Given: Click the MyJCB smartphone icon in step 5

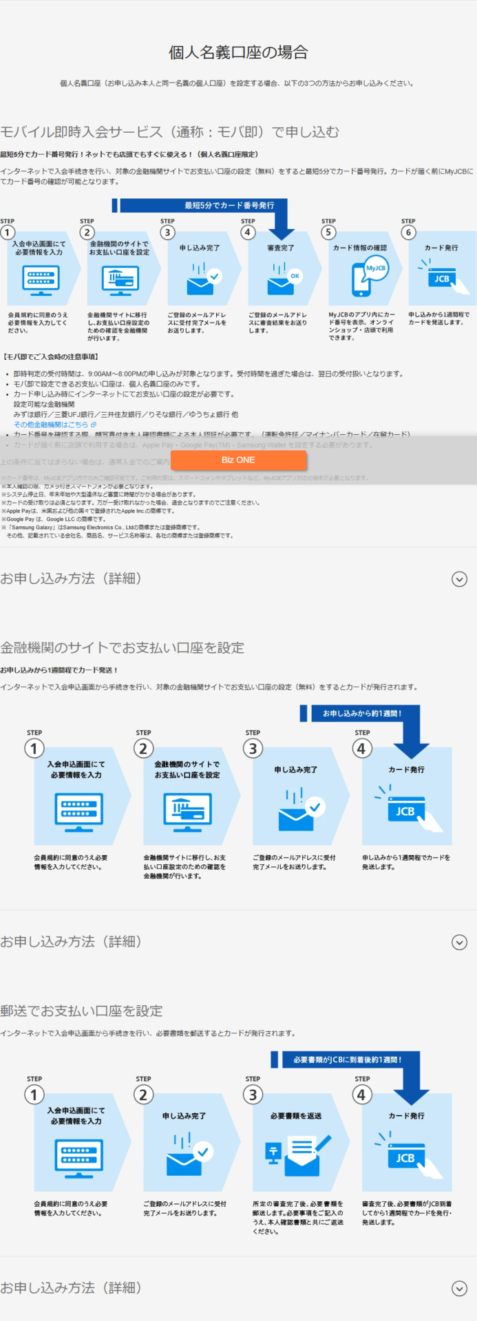Looking at the screenshot, I should click(369, 277).
